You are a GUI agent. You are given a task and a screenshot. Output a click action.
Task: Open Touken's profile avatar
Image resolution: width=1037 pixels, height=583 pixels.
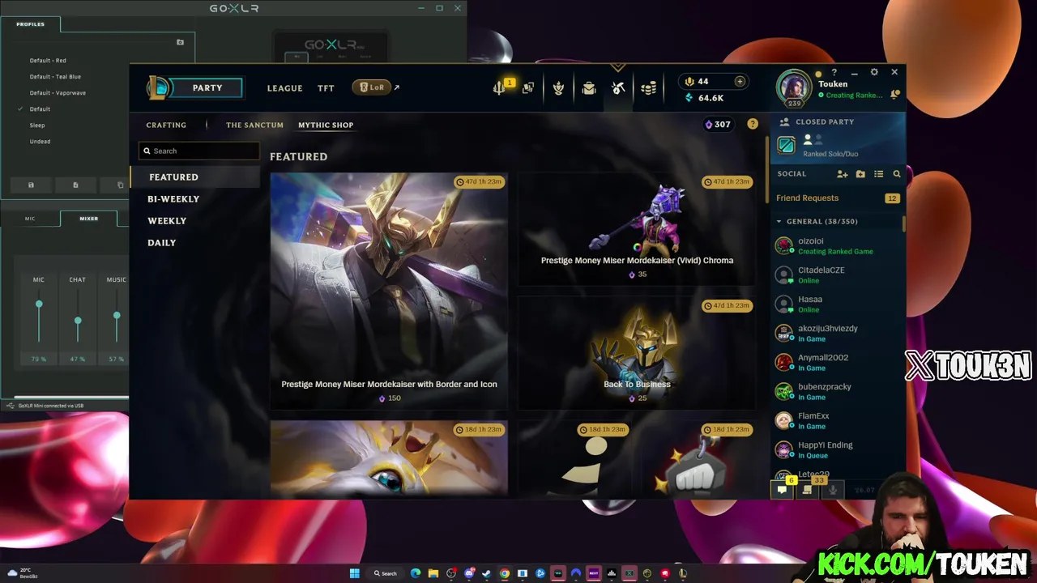(794, 87)
